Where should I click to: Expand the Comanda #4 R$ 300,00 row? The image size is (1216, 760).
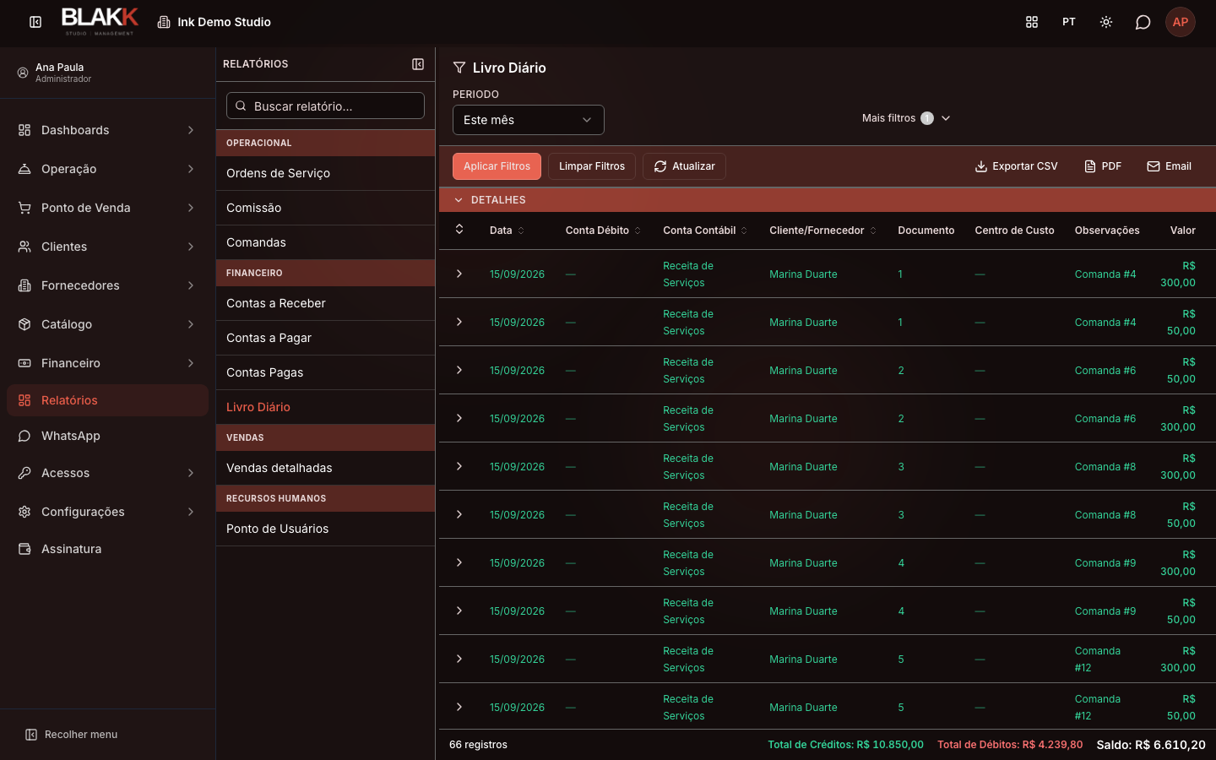point(459,274)
